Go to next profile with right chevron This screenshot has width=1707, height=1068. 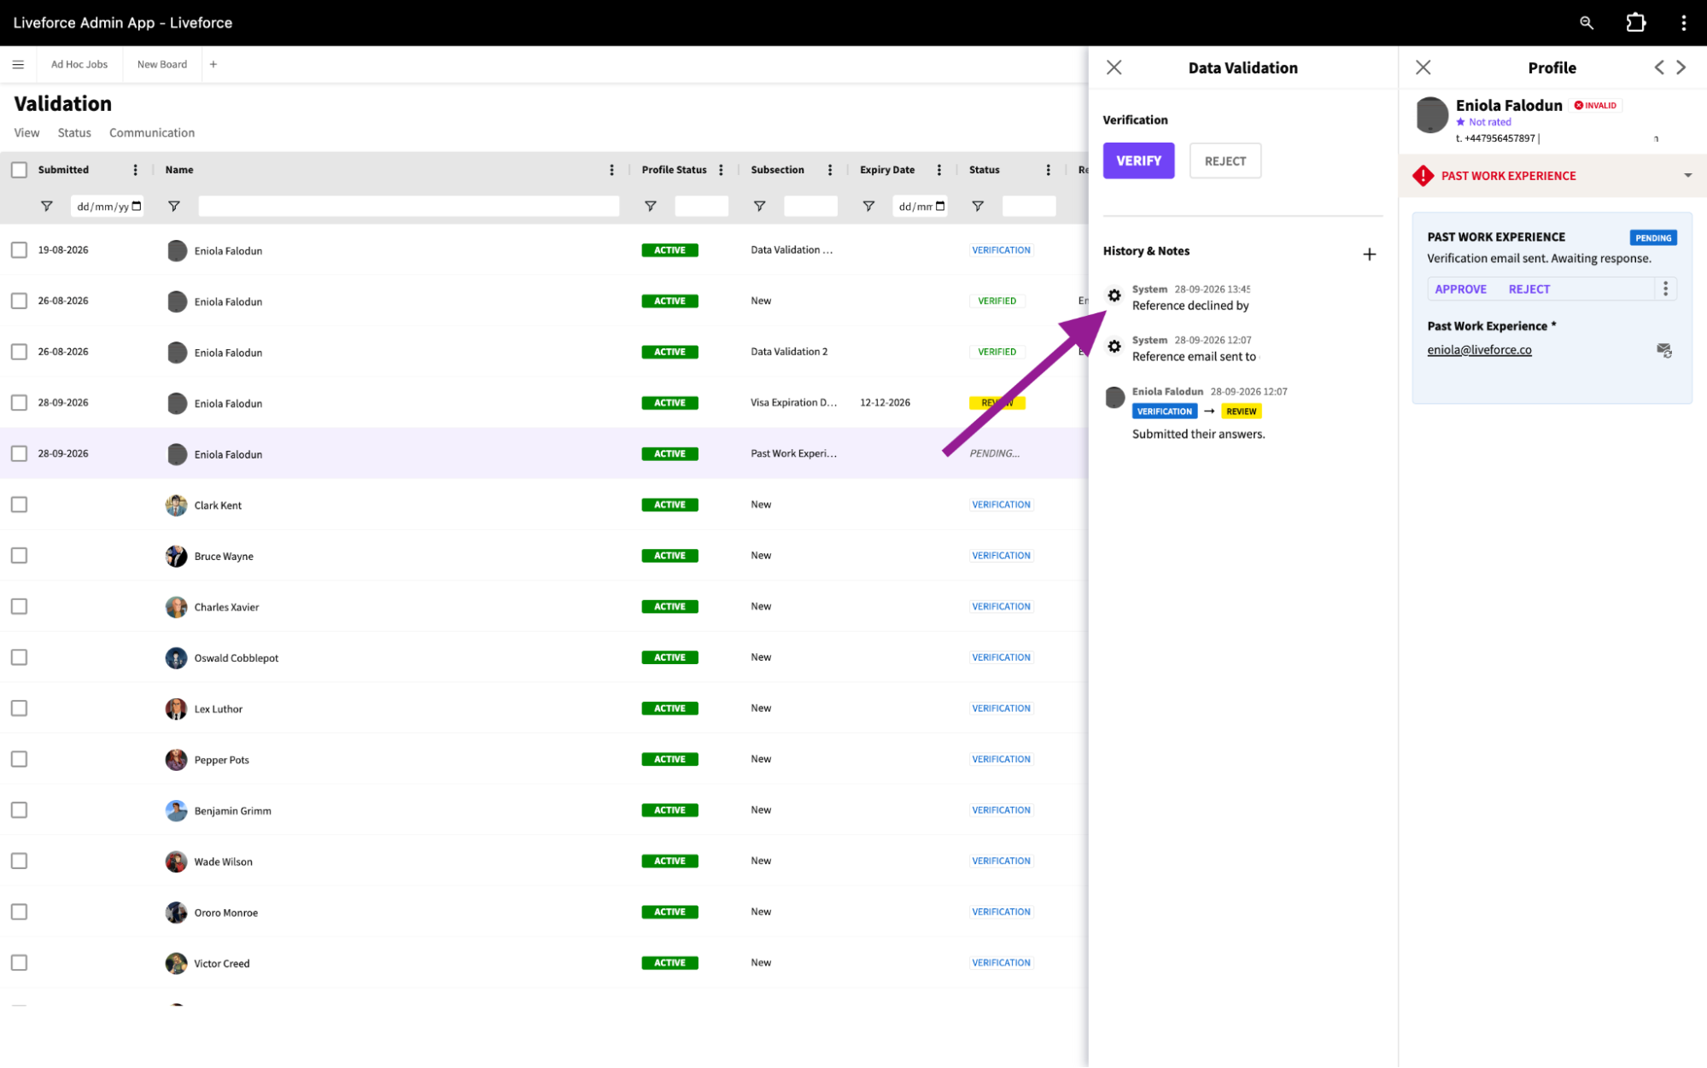click(x=1681, y=67)
